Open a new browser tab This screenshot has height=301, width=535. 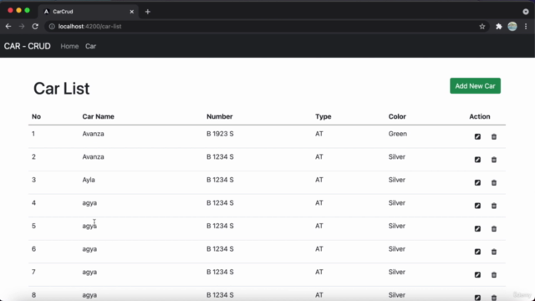click(x=147, y=12)
